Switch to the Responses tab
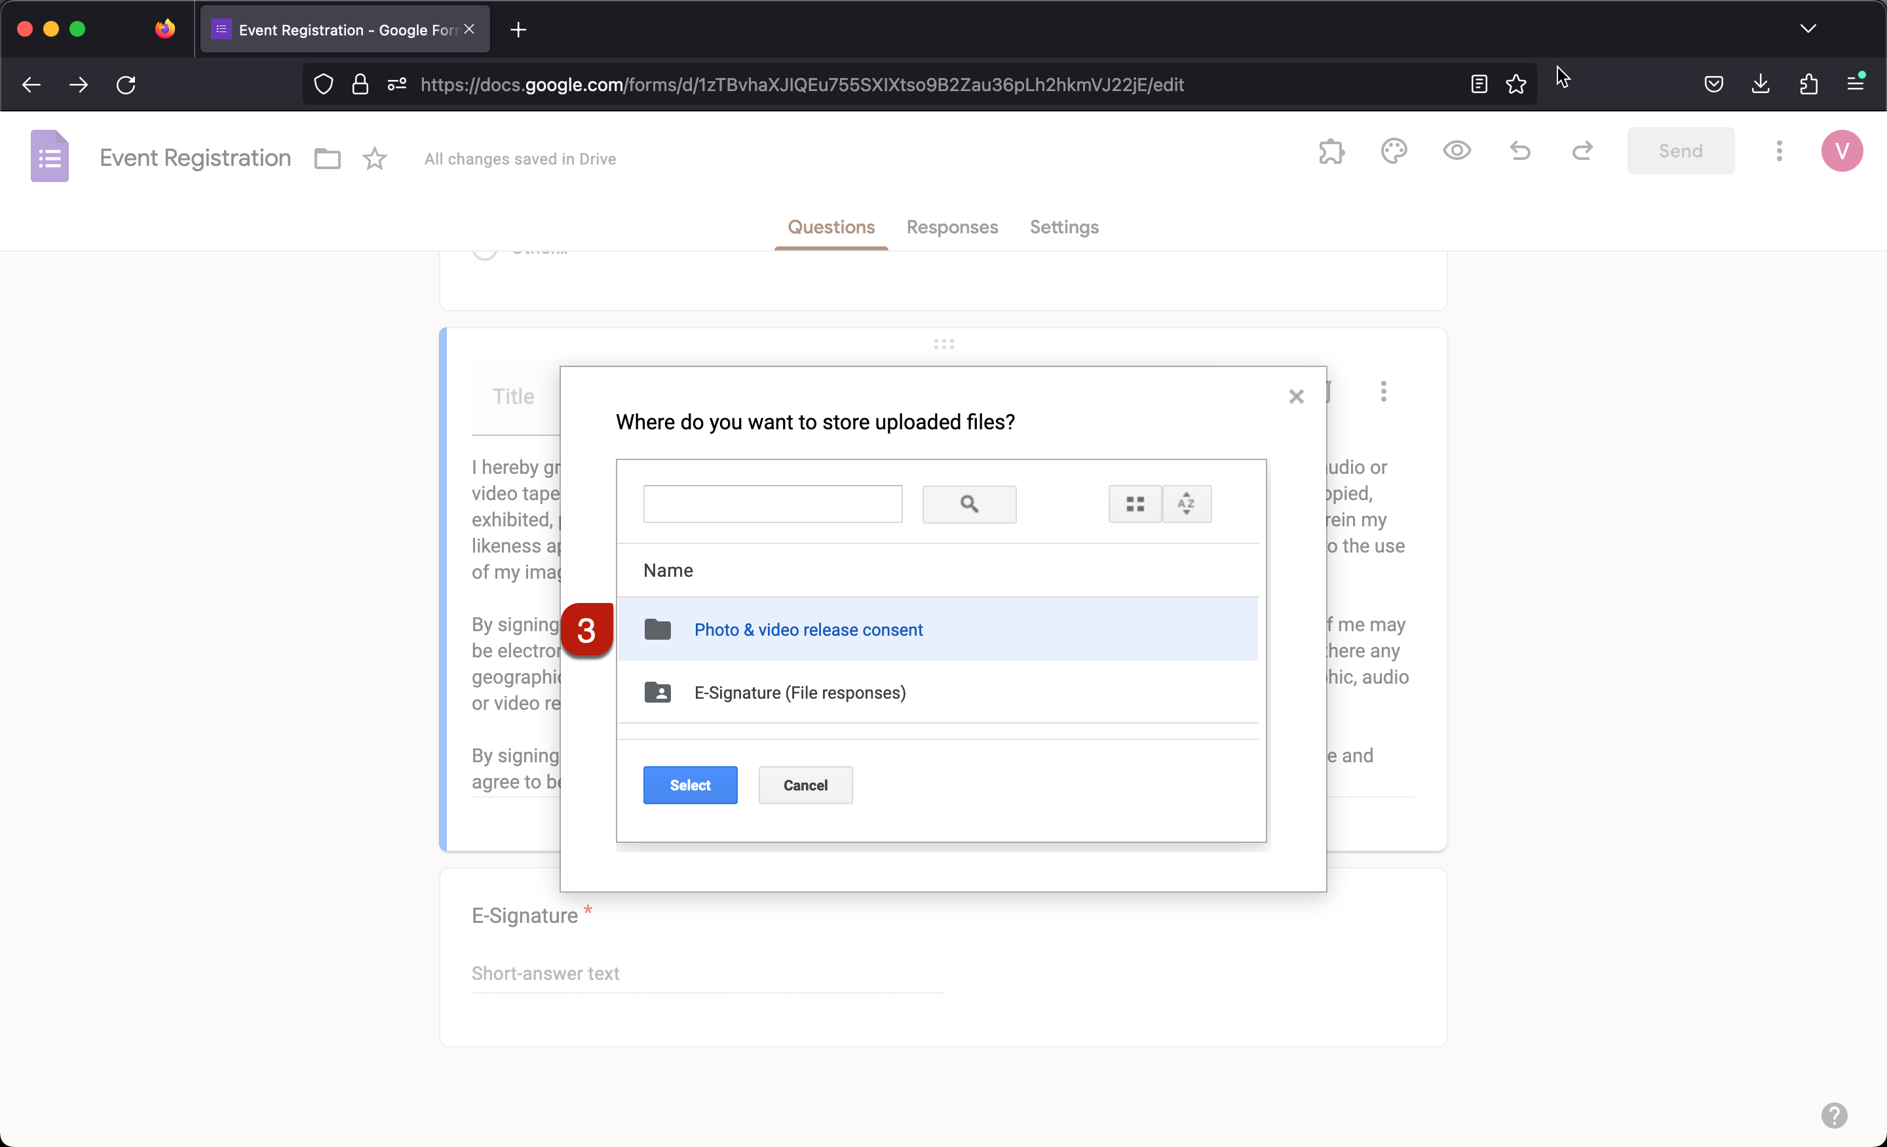 (x=952, y=227)
